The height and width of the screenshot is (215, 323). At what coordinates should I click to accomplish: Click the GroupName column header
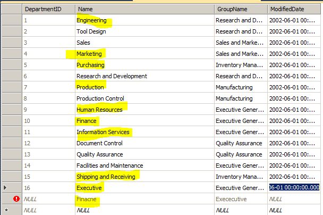240,9
